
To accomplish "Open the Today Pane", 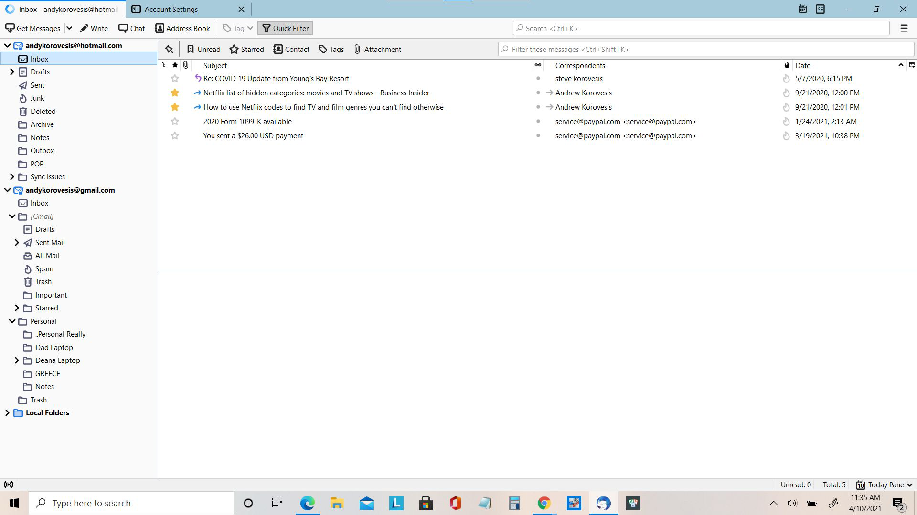I will click(884, 485).
